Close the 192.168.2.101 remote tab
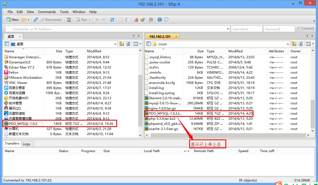This screenshot has width=318, height=185. tap(176, 37)
